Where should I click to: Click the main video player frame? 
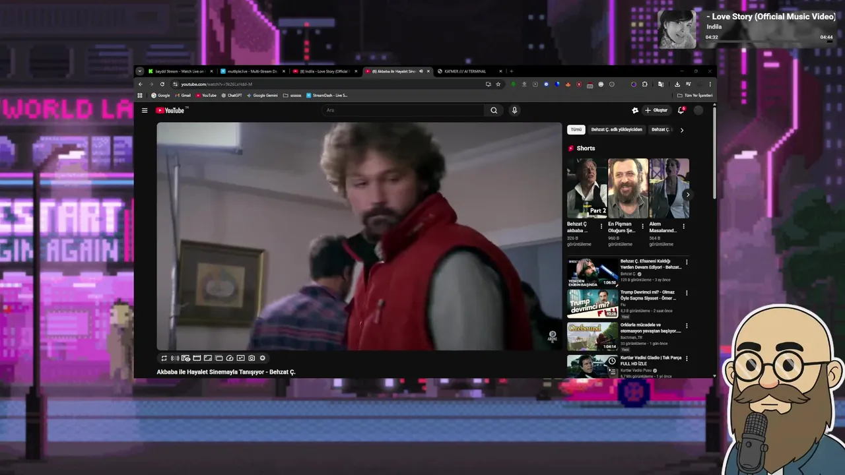(359, 236)
